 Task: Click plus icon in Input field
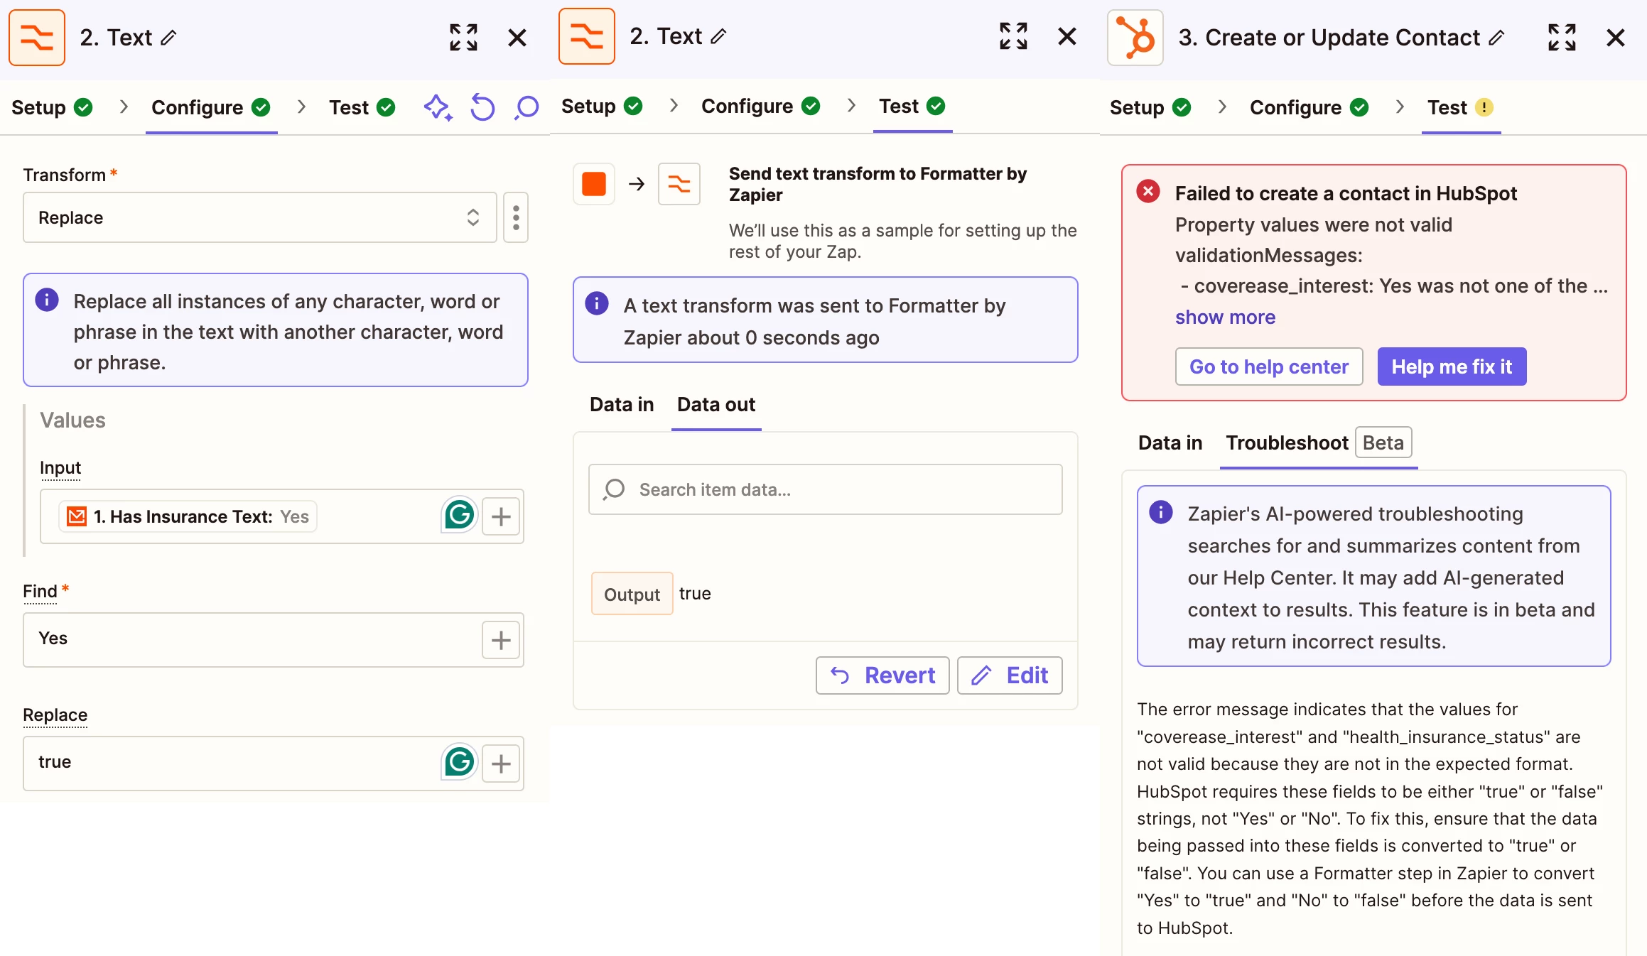coord(501,516)
